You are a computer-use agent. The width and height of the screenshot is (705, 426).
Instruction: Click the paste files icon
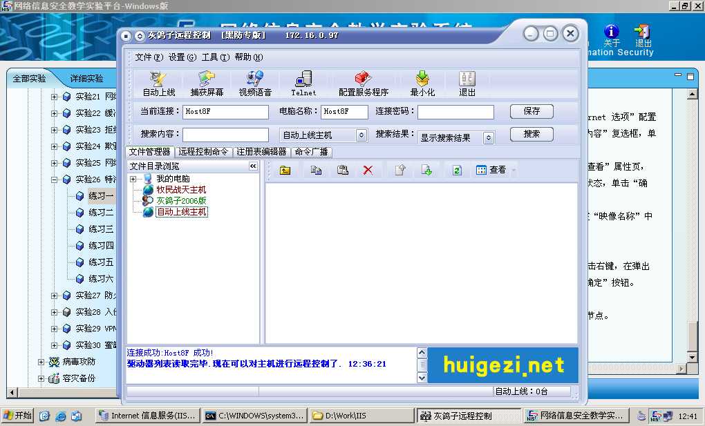pyautogui.click(x=343, y=171)
